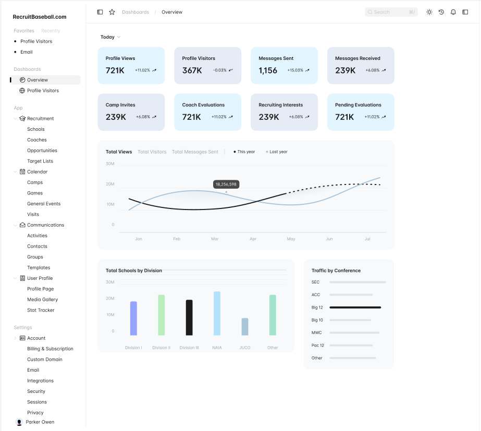Open the Communications mail icon
Image resolution: width=481 pixels, height=431 pixels.
21,225
